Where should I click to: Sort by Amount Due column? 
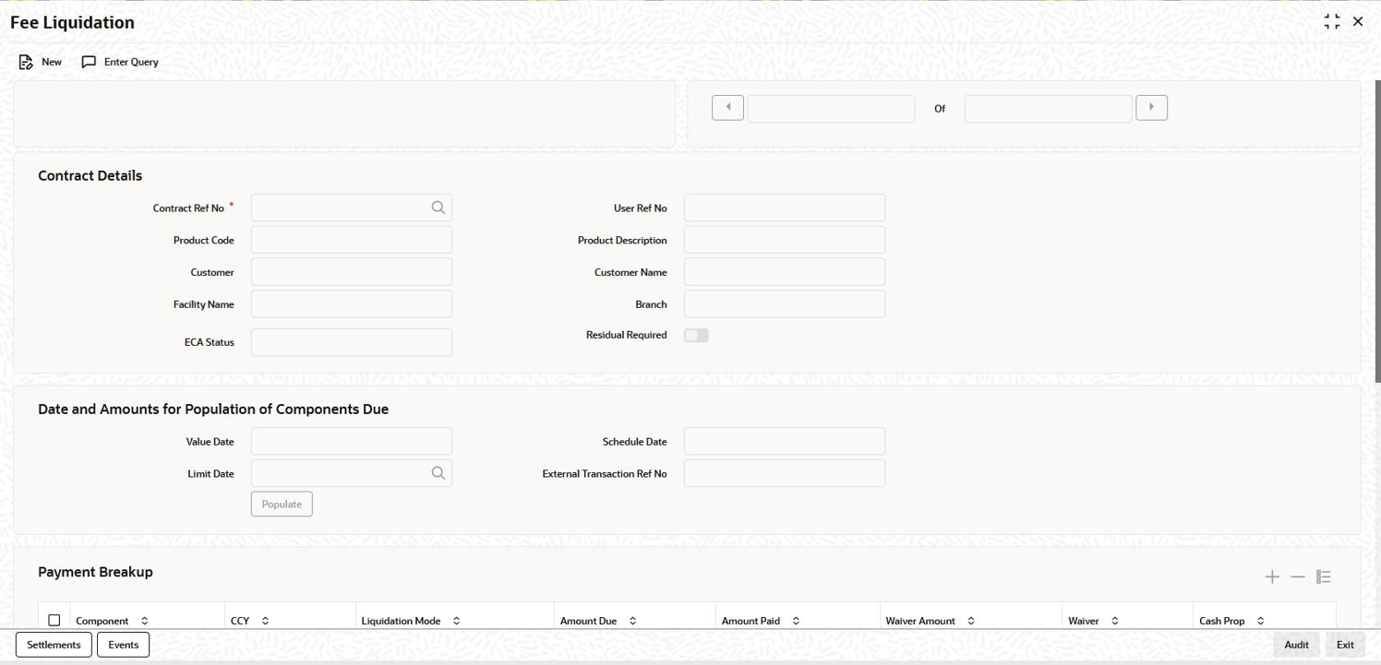pyautogui.click(x=632, y=621)
